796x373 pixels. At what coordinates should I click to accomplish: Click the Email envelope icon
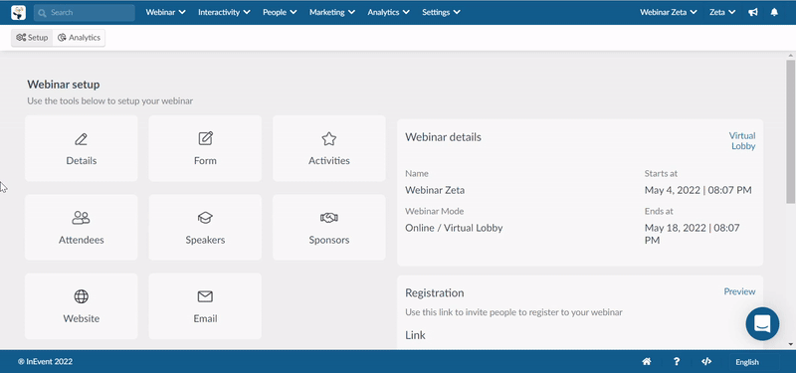pos(205,296)
